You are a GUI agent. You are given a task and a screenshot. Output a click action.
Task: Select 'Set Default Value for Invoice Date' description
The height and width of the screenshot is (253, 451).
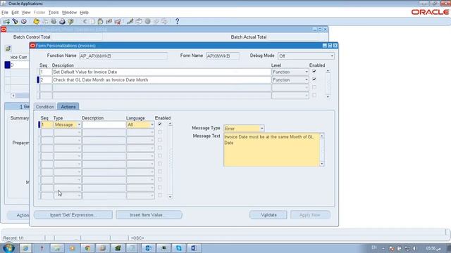(161, 72)
